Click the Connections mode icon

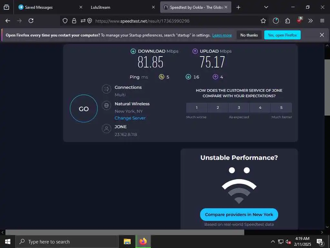tap(106, 89)
